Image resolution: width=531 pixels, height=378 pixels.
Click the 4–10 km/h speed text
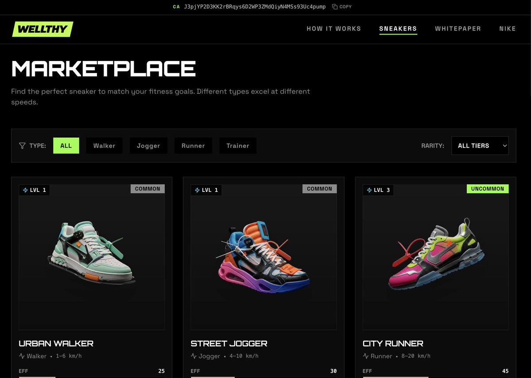[244, 356]
